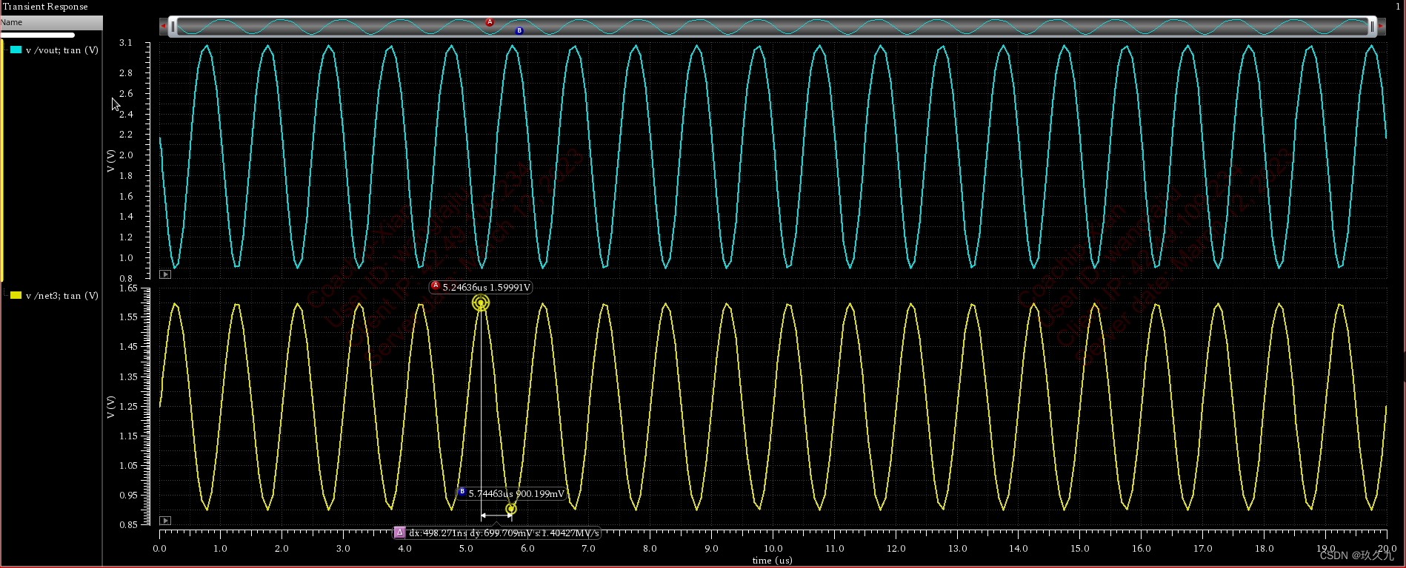Click left arrow of the zoom overview bar

(163, 27)
